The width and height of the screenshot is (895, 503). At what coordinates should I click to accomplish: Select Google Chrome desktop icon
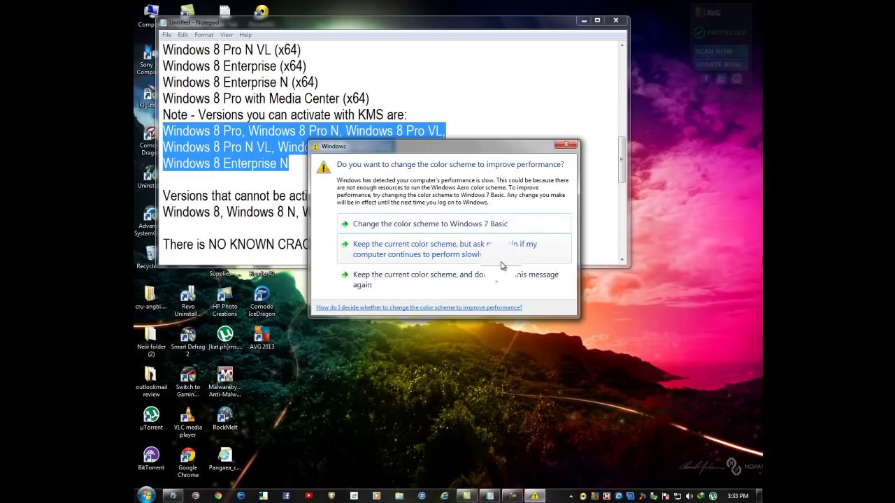187,462
